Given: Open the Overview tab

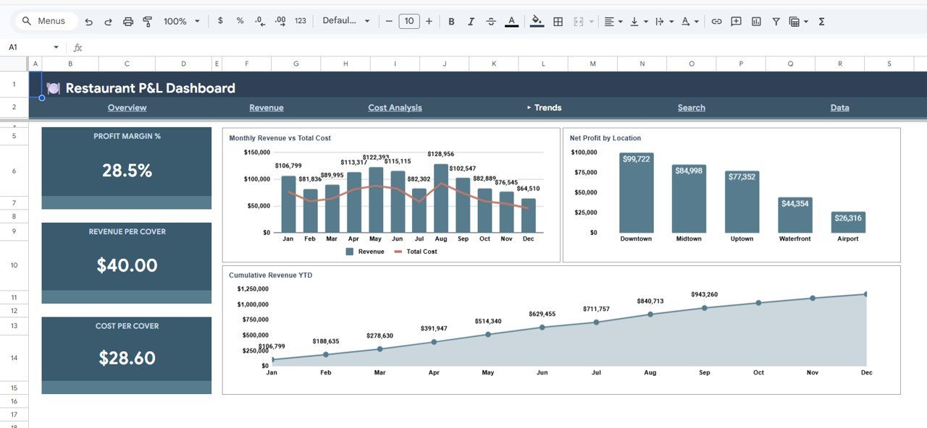Looking at the screenshot, I should [127, 108].
